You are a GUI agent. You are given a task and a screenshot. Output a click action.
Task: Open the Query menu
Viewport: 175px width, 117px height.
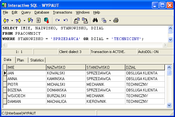click(x=26, y=12)
